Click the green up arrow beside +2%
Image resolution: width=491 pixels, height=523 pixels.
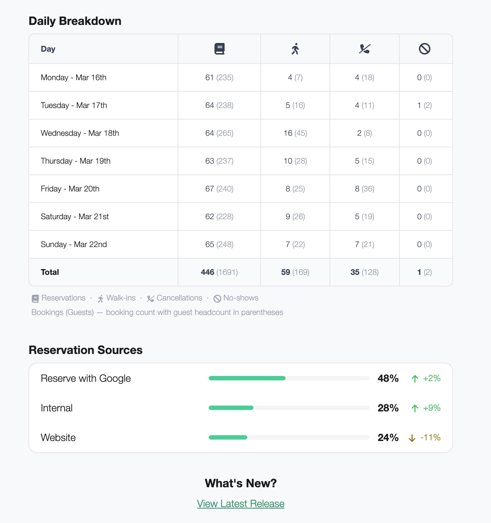(x=415, y=379)
